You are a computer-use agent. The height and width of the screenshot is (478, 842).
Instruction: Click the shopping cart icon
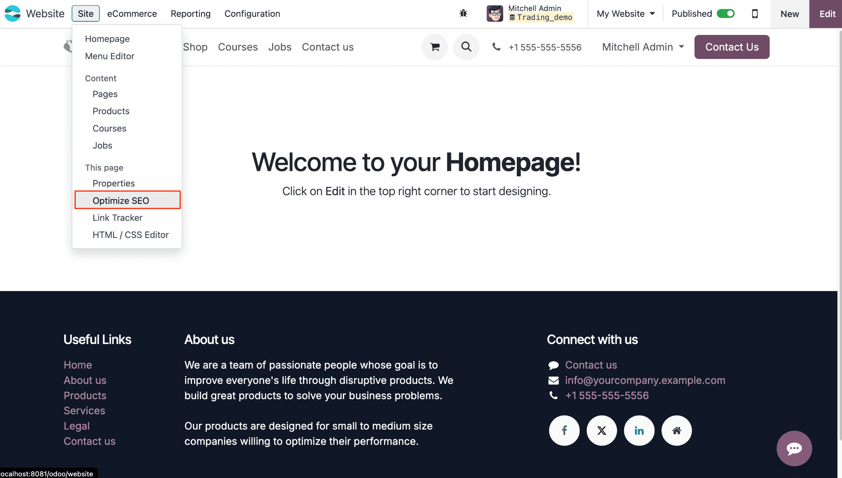(x=435, y=47)
